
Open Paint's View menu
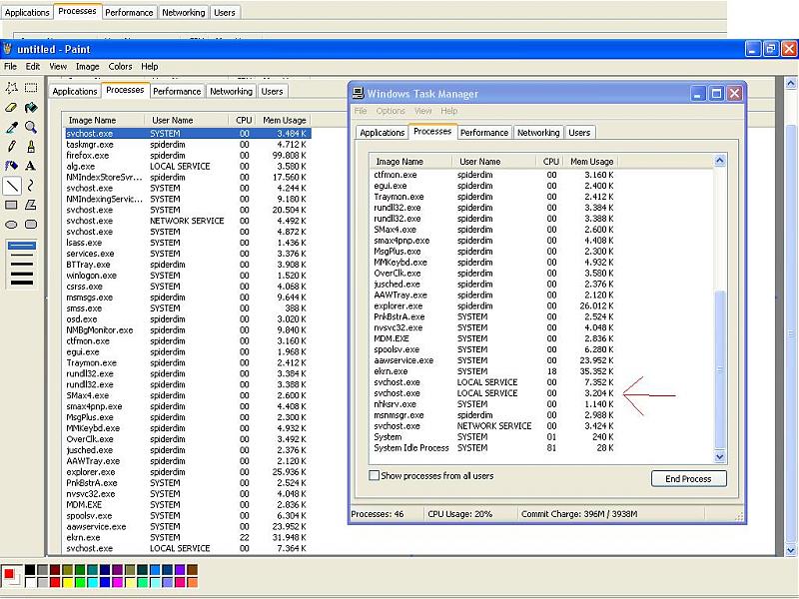tap(58, 66)
